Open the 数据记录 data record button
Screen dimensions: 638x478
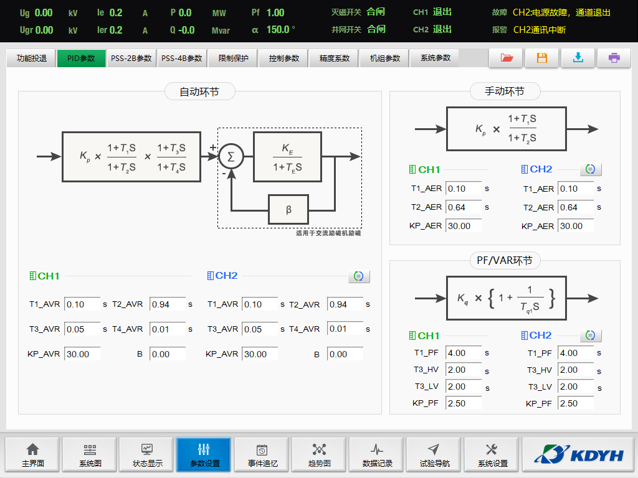click(377, 455)
